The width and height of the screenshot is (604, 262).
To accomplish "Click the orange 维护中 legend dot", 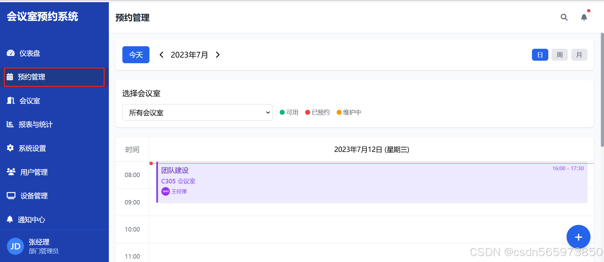I will tap(339, 112).
